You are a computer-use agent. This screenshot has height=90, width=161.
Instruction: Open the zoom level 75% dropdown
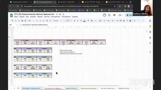tap(31, 21)
